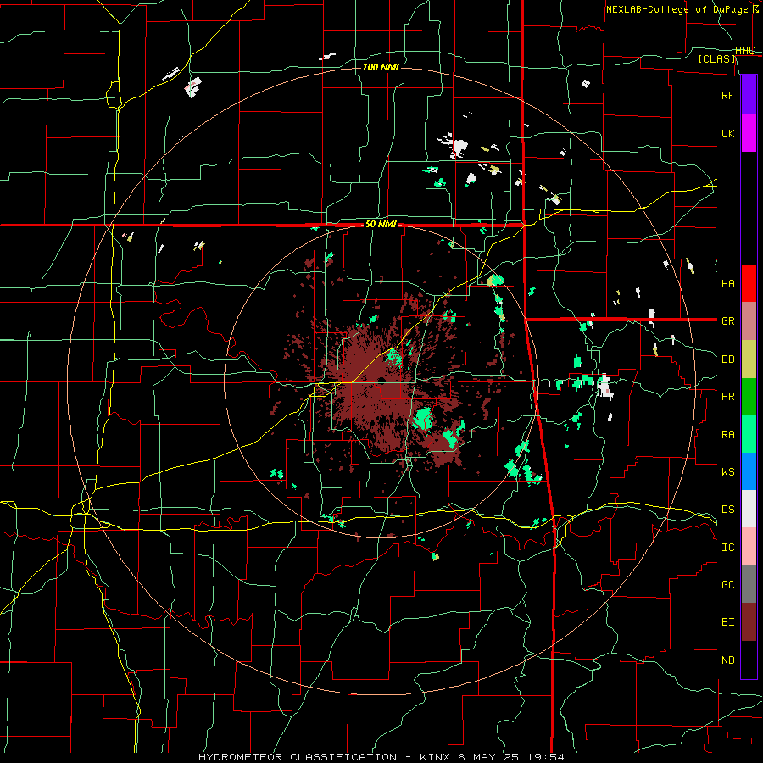Image resolution: width=763 pixels, height=763 pixels.
Task: Click the UK magenta legend swatch
Action: (x=749, y=133)
